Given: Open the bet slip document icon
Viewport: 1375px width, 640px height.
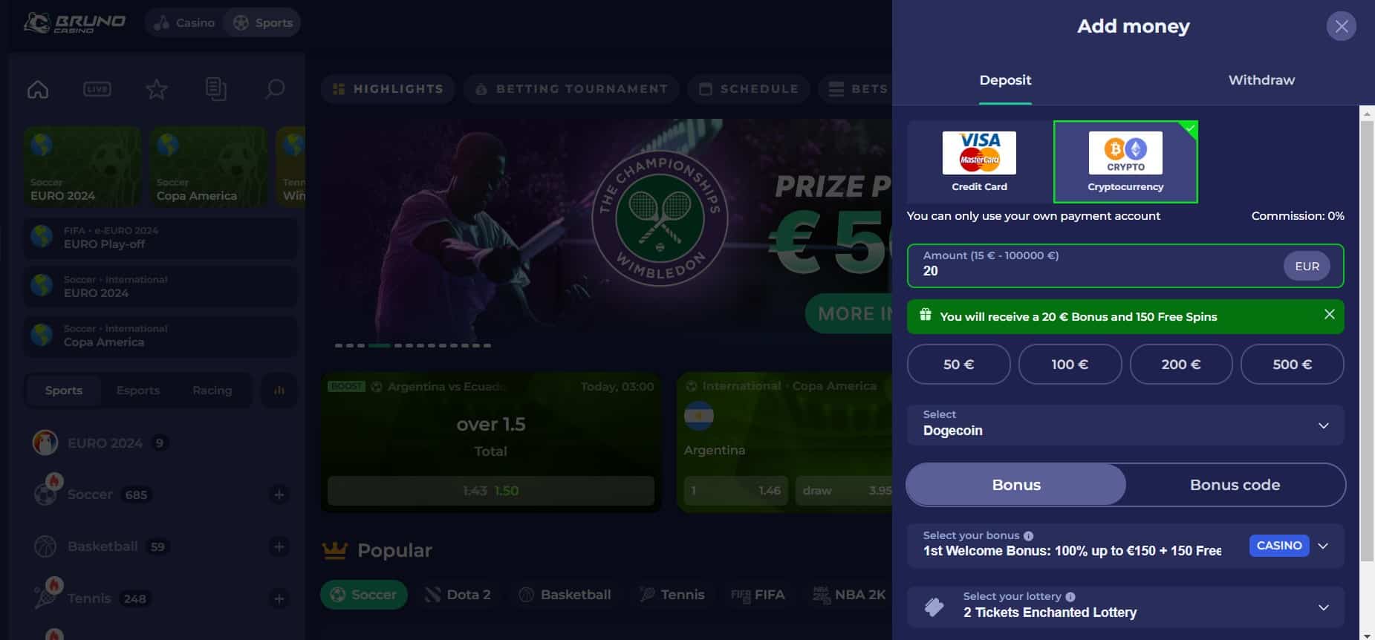Looking at the screenshot, I should coord(215,89).
